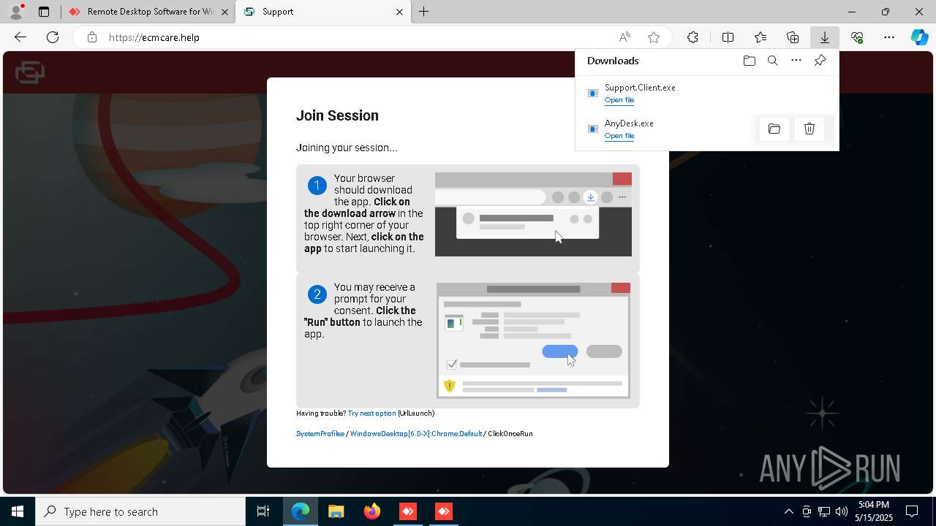Open the Copilot sidebar

[x=920, y=37]
